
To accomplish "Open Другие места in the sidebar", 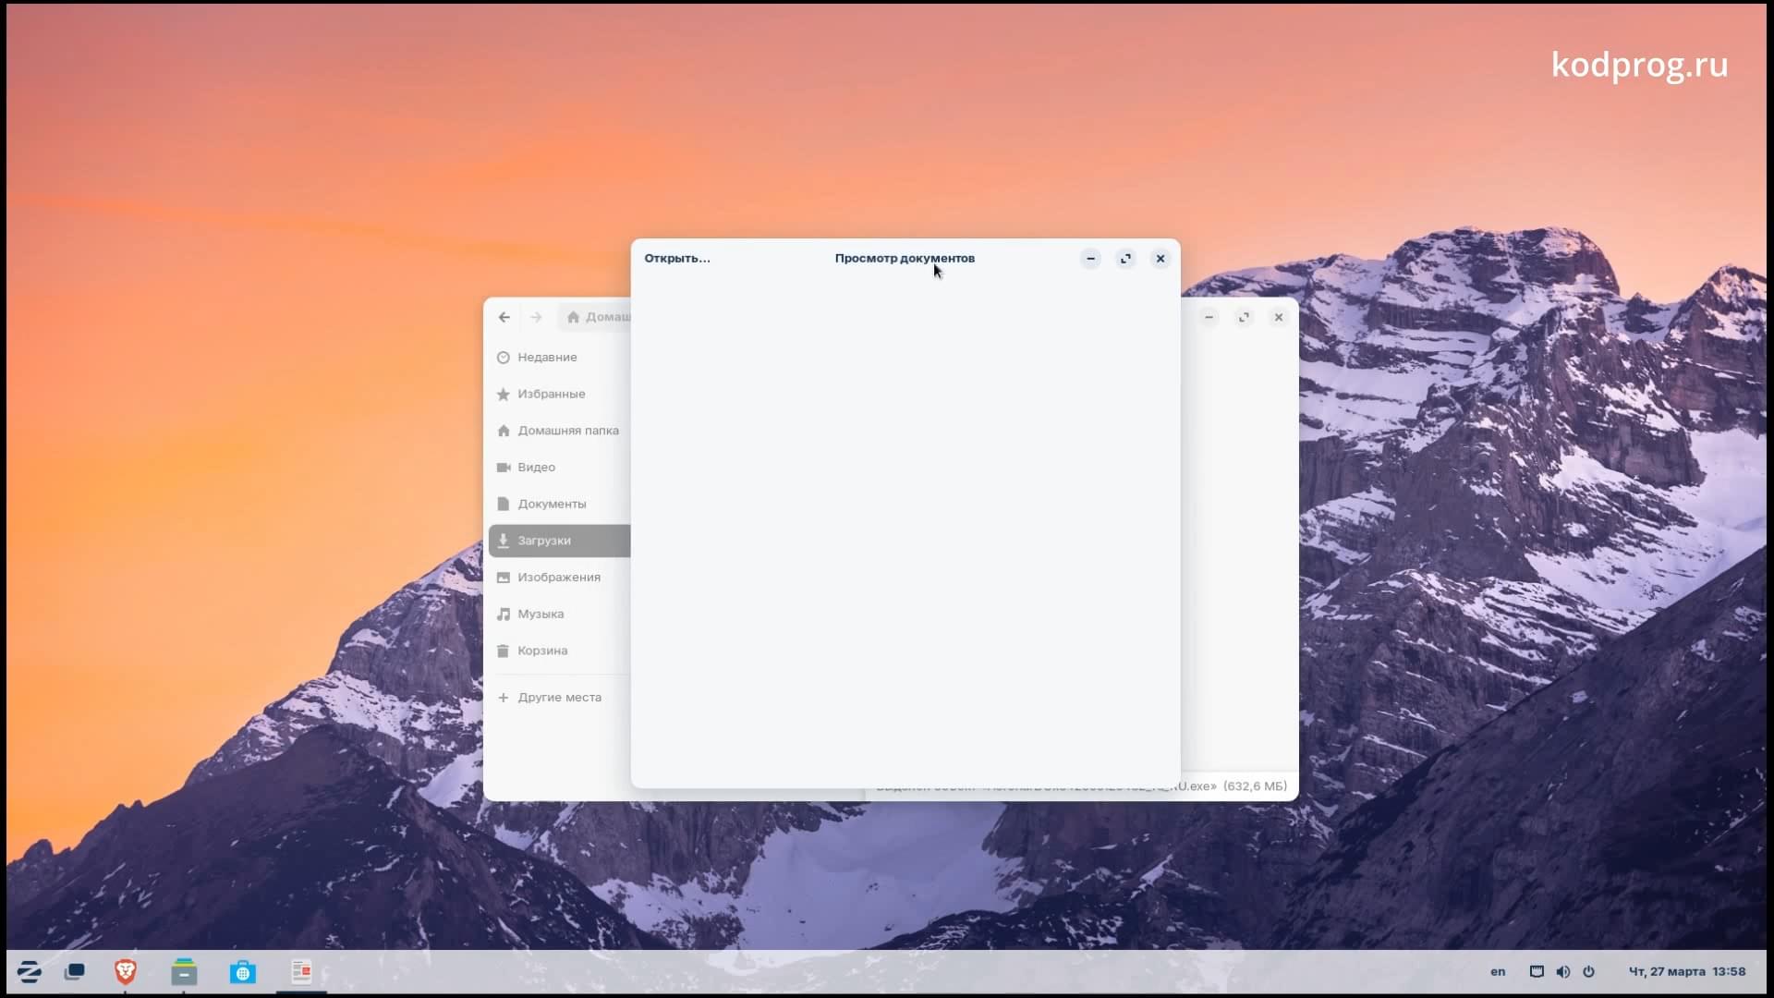I will (559, 698).
